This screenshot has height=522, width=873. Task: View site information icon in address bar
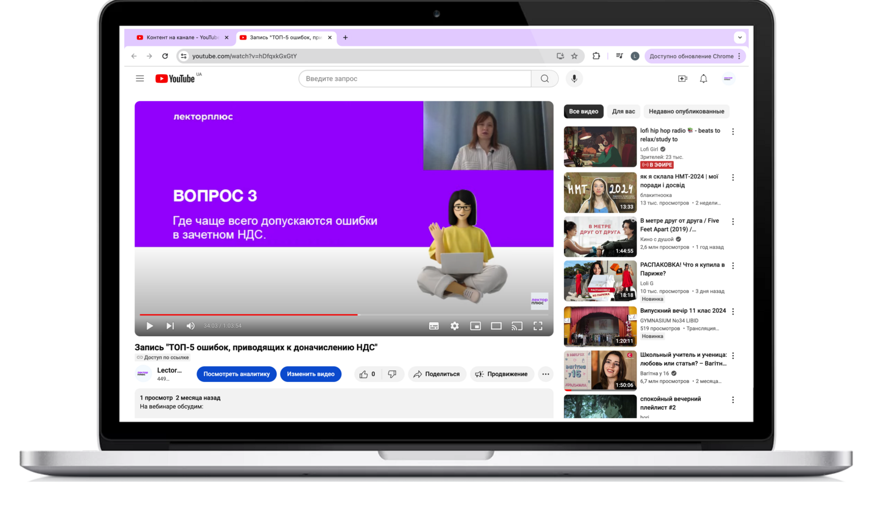coord(183,56)
